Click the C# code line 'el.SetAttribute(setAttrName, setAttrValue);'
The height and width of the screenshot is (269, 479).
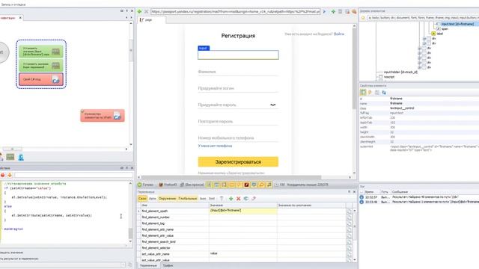point(52,215)
